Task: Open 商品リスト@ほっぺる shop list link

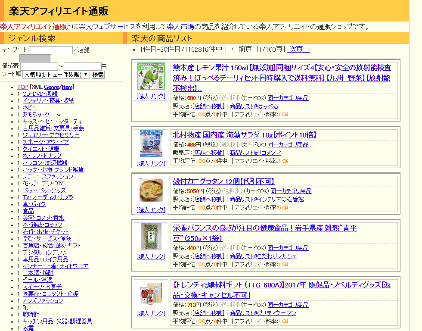Action: pyautogui.click(x=254, y=106)
